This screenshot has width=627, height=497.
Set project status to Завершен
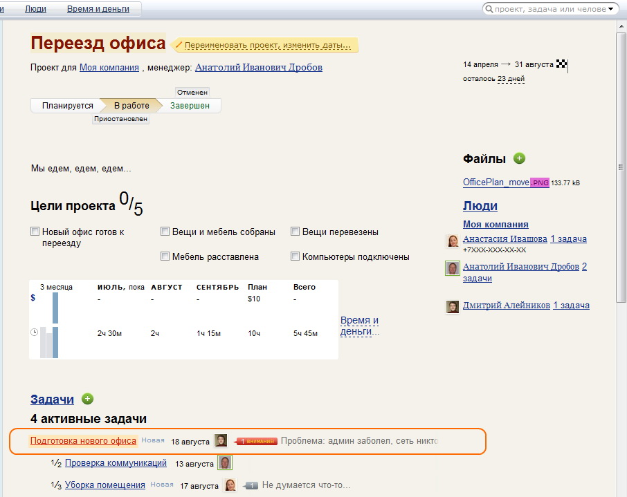click(x=190, y=106)
